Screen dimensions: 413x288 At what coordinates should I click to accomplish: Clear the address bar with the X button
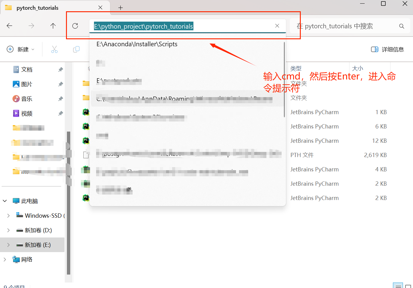(x=277, y=26)
